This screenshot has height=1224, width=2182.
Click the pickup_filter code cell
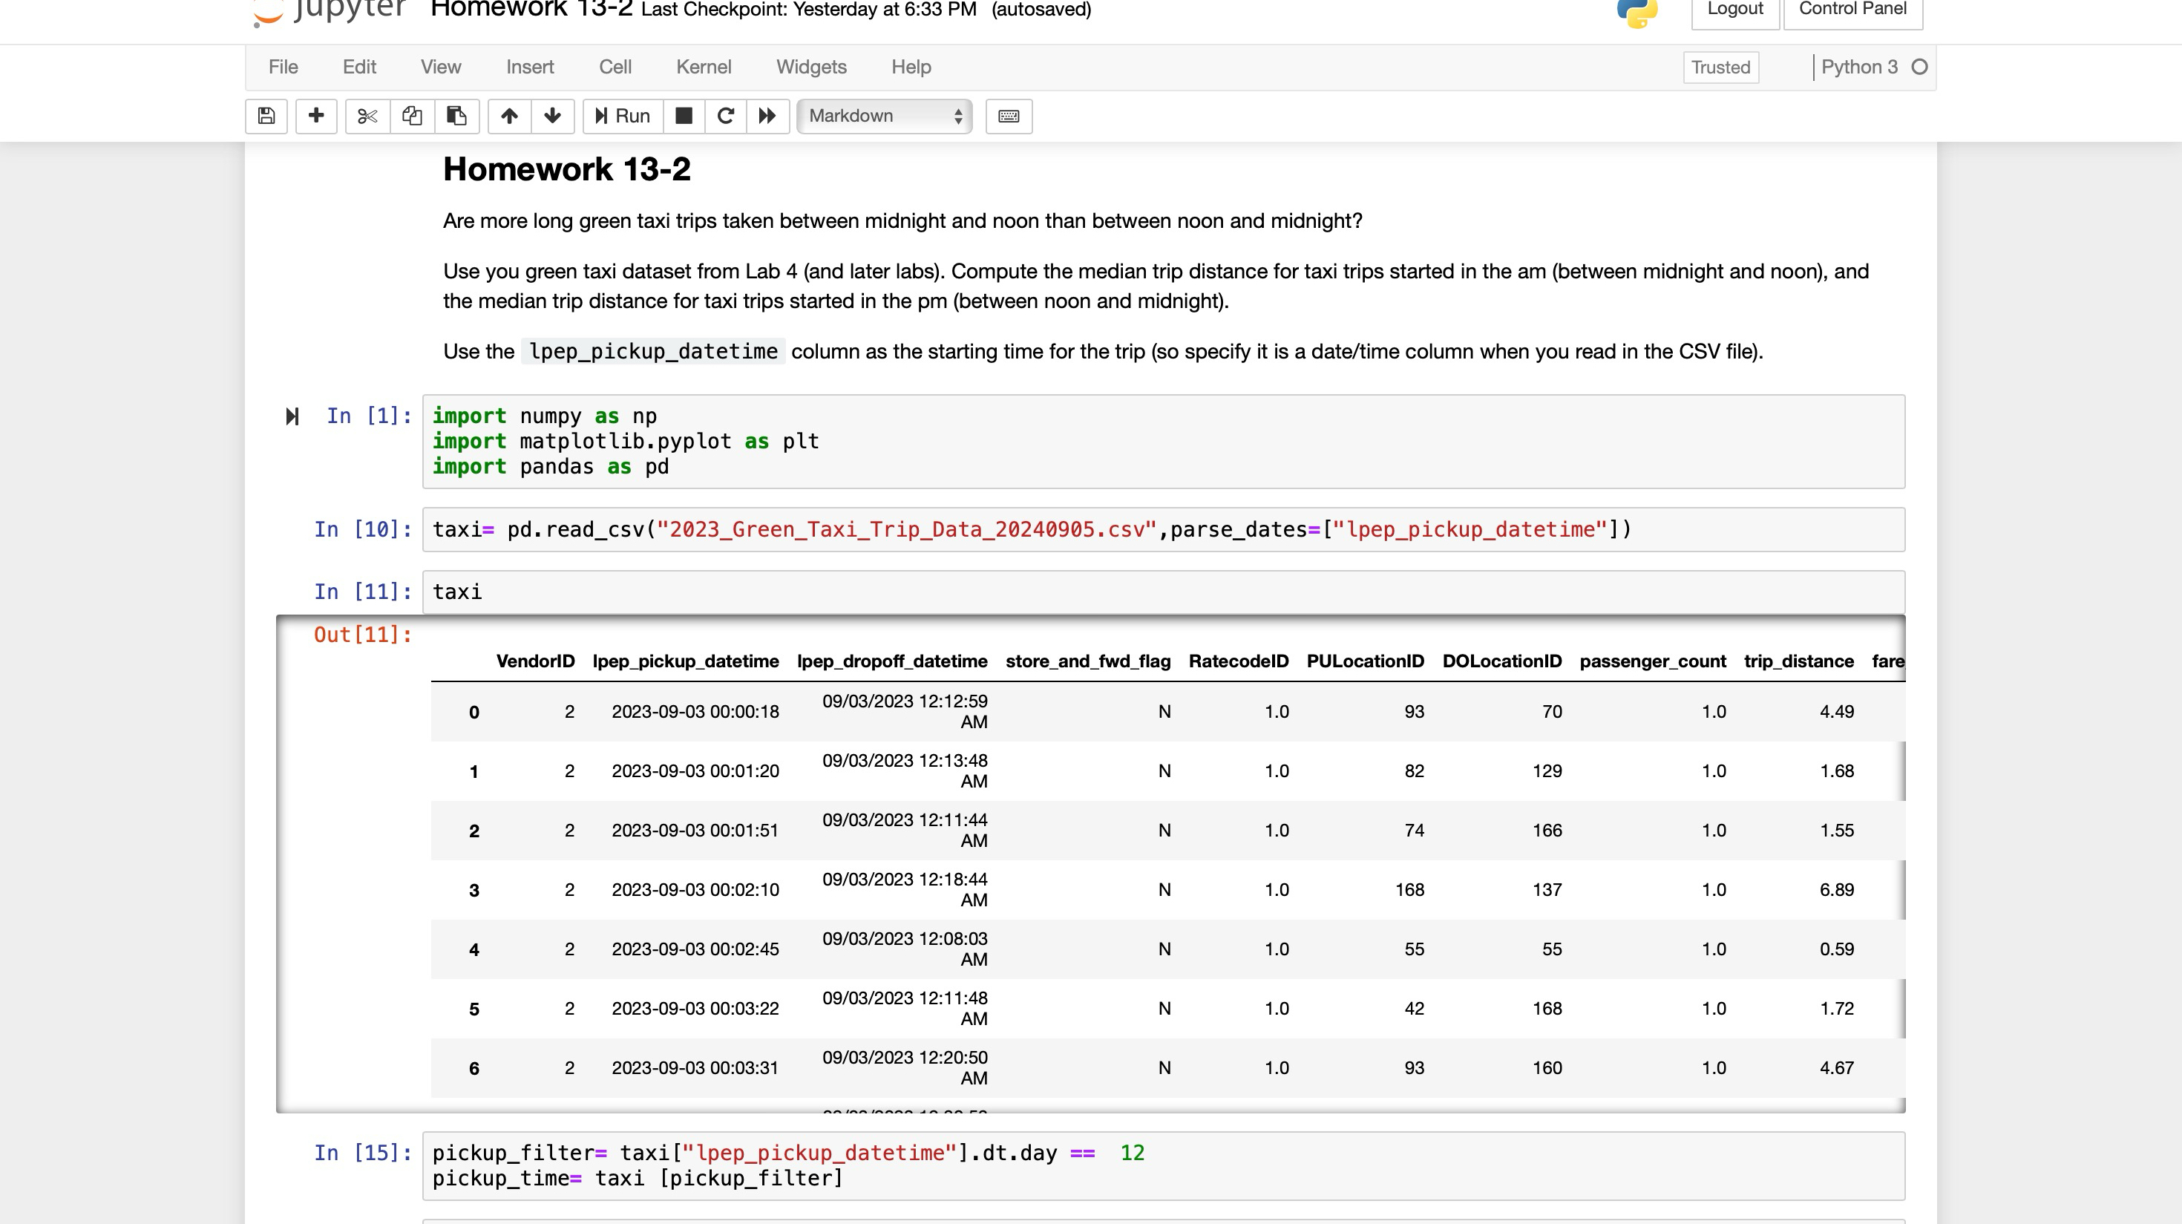point(1163,1165)
